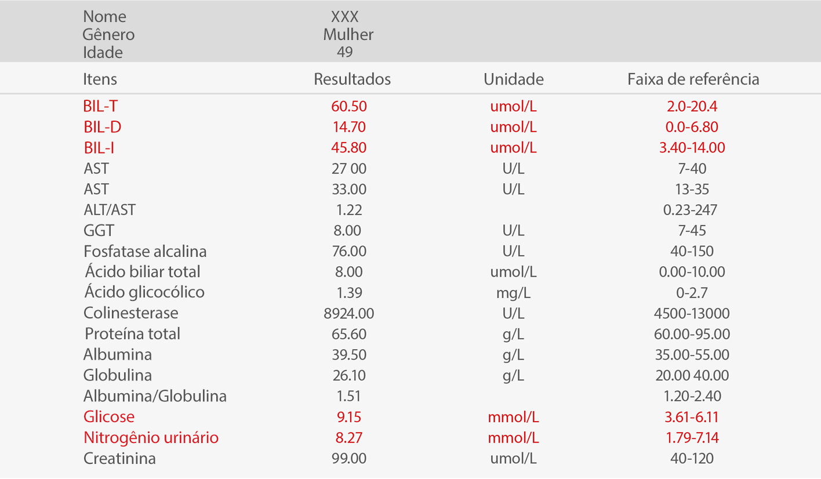This screenshot has width=821, height=479.
Task: Select the Proteína total row label
Action: coord(132,334)
